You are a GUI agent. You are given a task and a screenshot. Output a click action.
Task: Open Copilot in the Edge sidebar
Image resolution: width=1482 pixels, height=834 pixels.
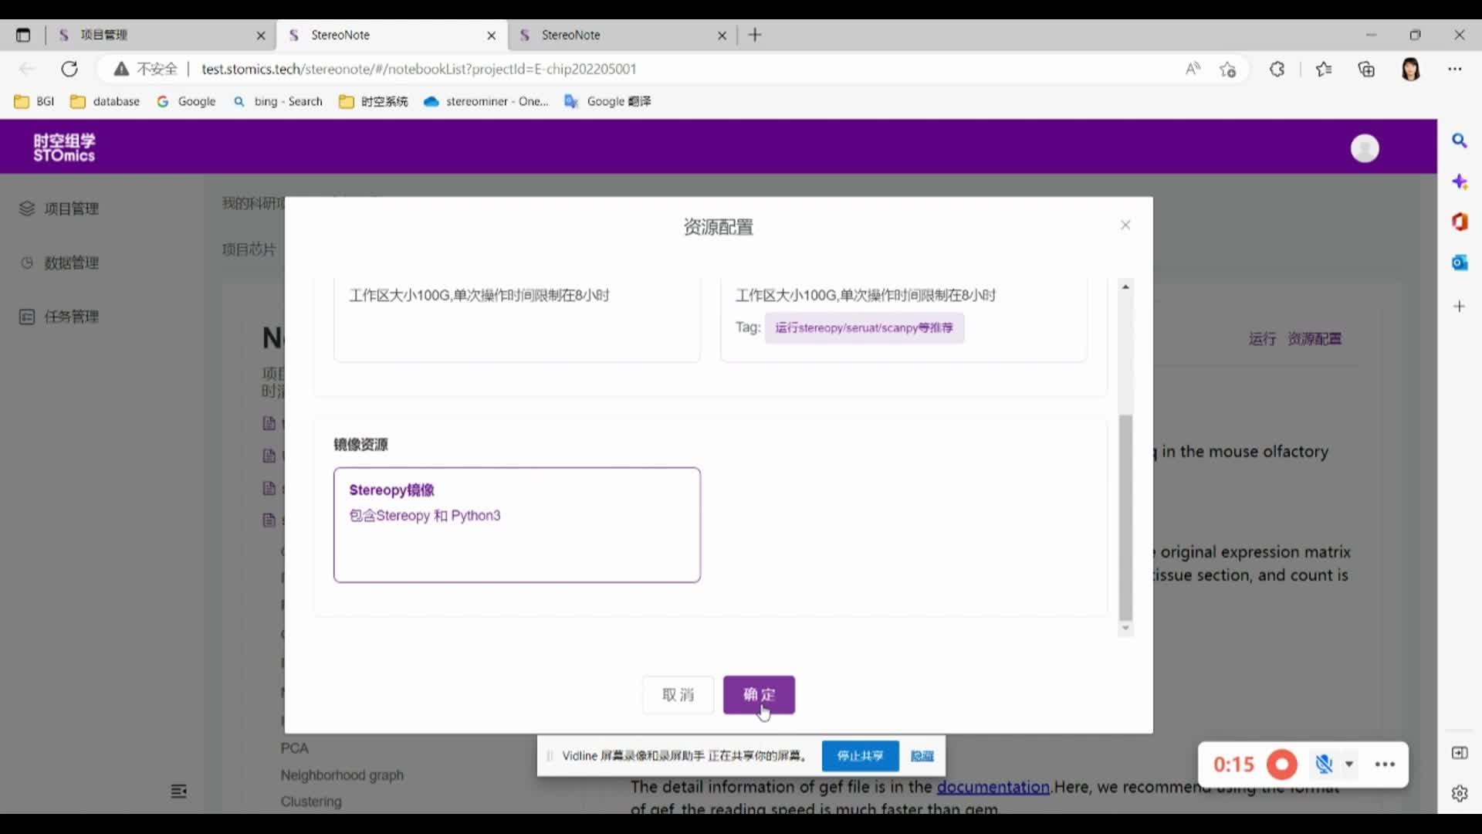coord(1460,181)
